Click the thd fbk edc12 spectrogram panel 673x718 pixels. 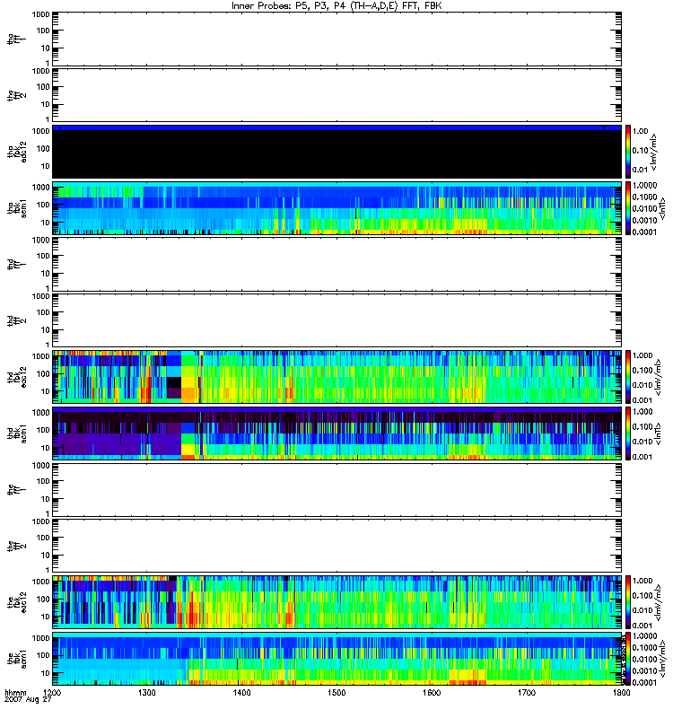click(336, 377)
